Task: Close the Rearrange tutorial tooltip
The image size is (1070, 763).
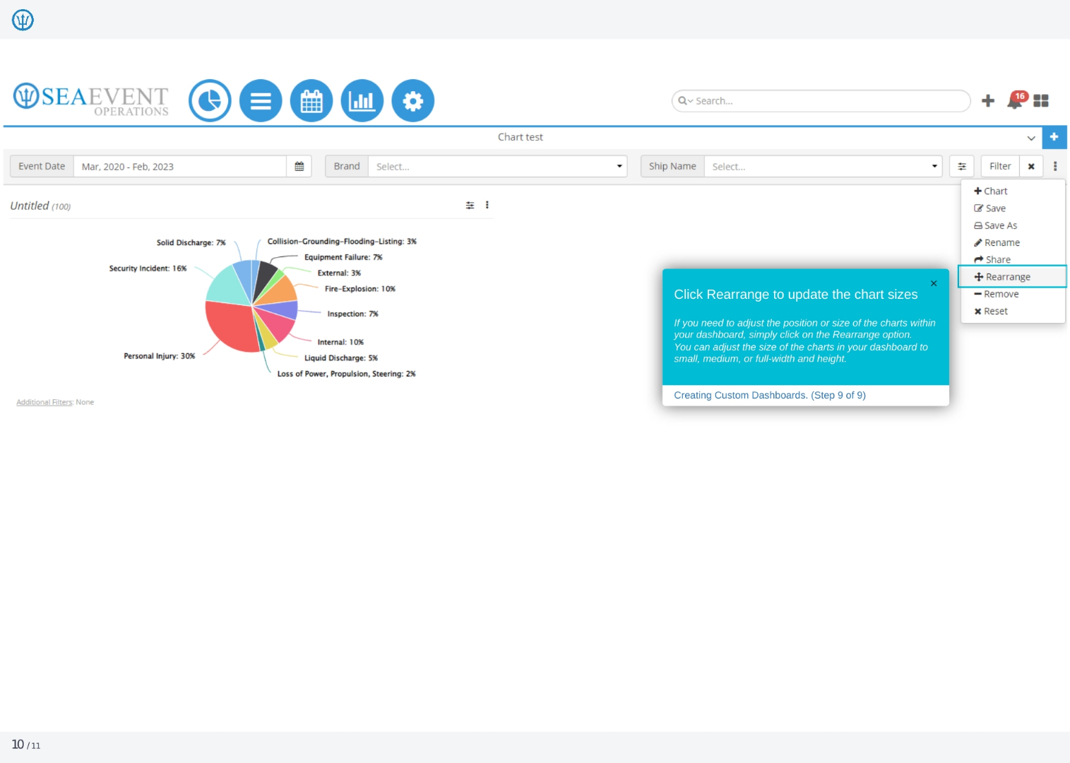Action: 934,283
